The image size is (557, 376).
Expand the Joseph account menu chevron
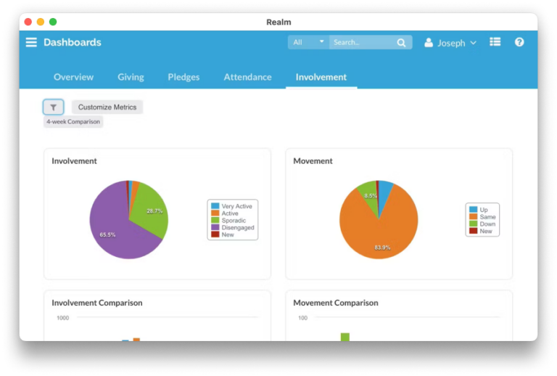click(473, 43)
